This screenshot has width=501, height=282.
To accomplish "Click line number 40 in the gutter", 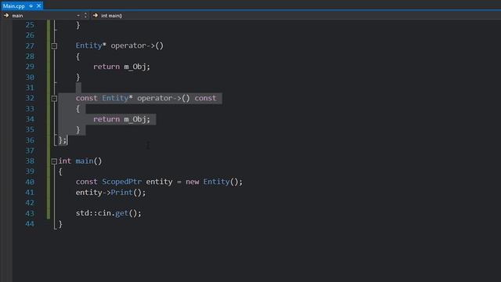I will 30,182.
